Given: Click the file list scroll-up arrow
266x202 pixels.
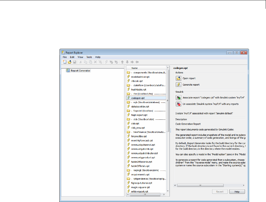Looking at the screenshot, I should click(x=168, y=68).
